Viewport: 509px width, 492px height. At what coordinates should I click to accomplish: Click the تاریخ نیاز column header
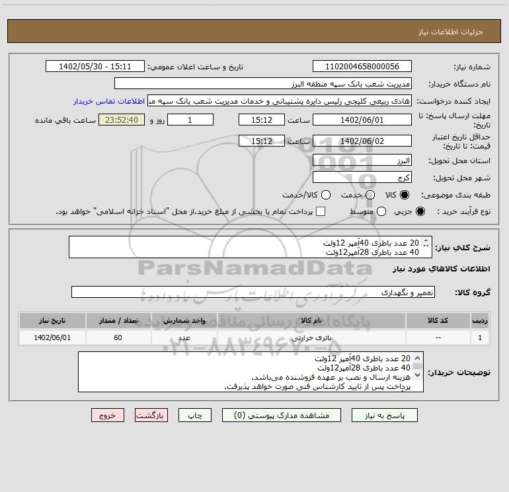[x=52, y=320]
